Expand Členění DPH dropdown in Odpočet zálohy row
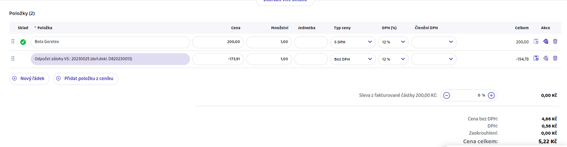Viewport: 567px width, 147px height. tap(434, 59)
